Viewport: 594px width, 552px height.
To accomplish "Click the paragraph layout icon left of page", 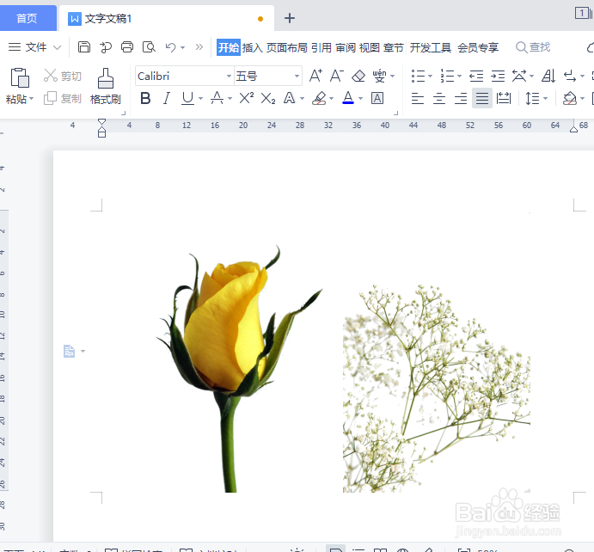I will pos(70,351).
